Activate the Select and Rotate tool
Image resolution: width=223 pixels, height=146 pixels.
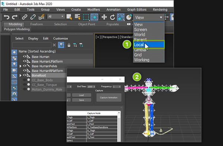pos(112,17)
